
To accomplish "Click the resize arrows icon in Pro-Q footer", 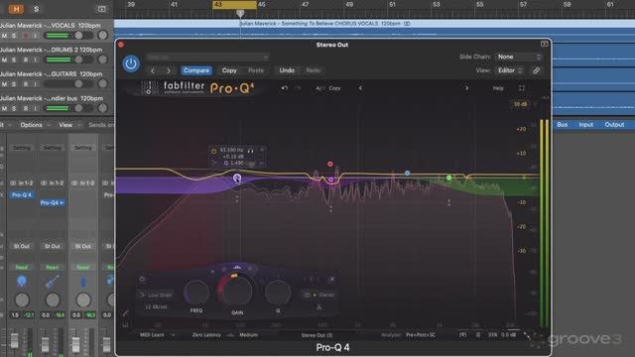I will point(526,335).
